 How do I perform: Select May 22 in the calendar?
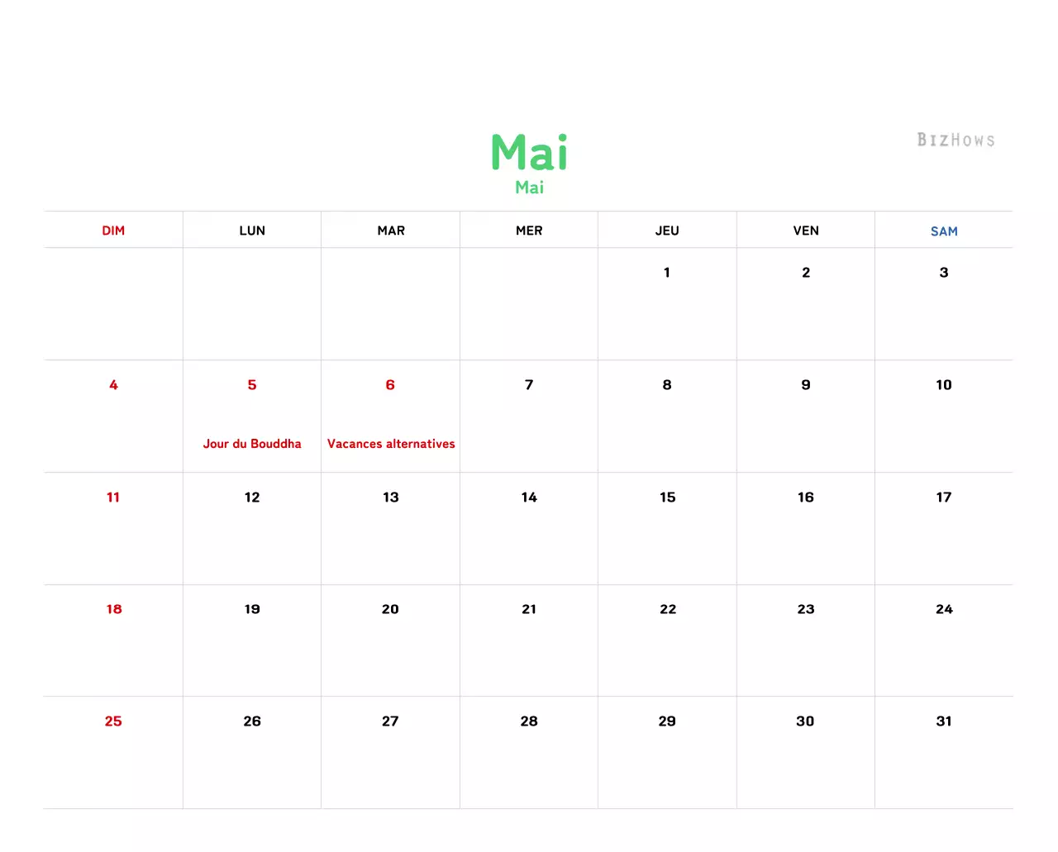pyautogui.click(x=667, y=609)
